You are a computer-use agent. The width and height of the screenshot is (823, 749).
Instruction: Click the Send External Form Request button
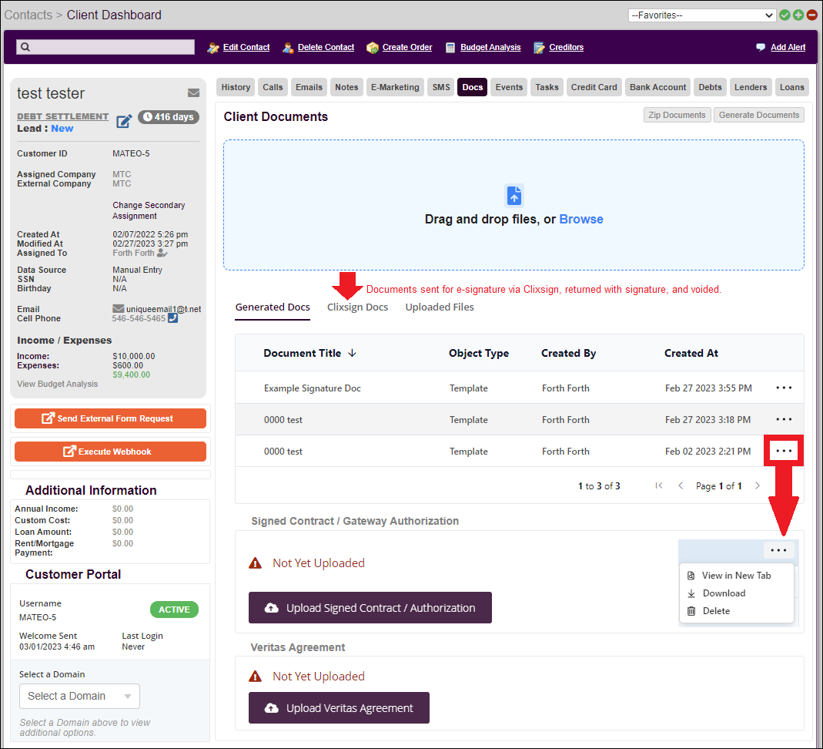(110, 418)
